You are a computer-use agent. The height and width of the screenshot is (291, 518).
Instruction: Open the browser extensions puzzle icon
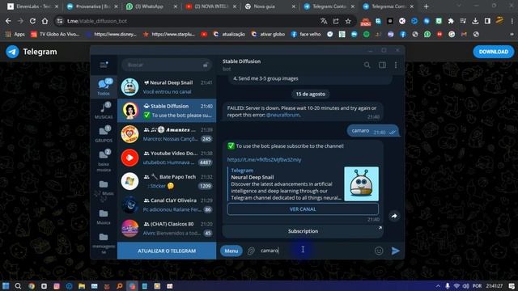451,21
